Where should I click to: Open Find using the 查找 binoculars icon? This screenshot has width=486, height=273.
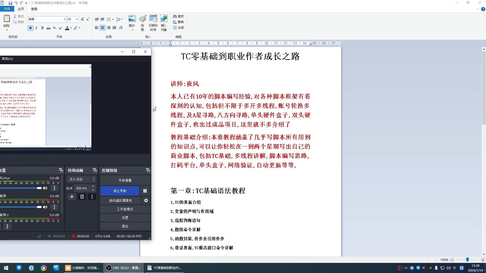coord(179,16)
